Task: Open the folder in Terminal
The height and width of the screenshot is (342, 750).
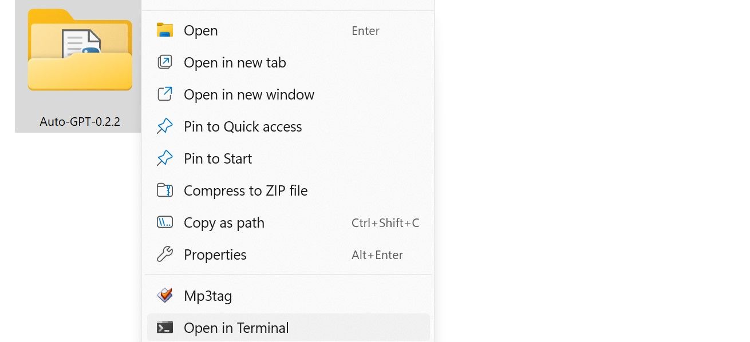Action: (236, 328)
